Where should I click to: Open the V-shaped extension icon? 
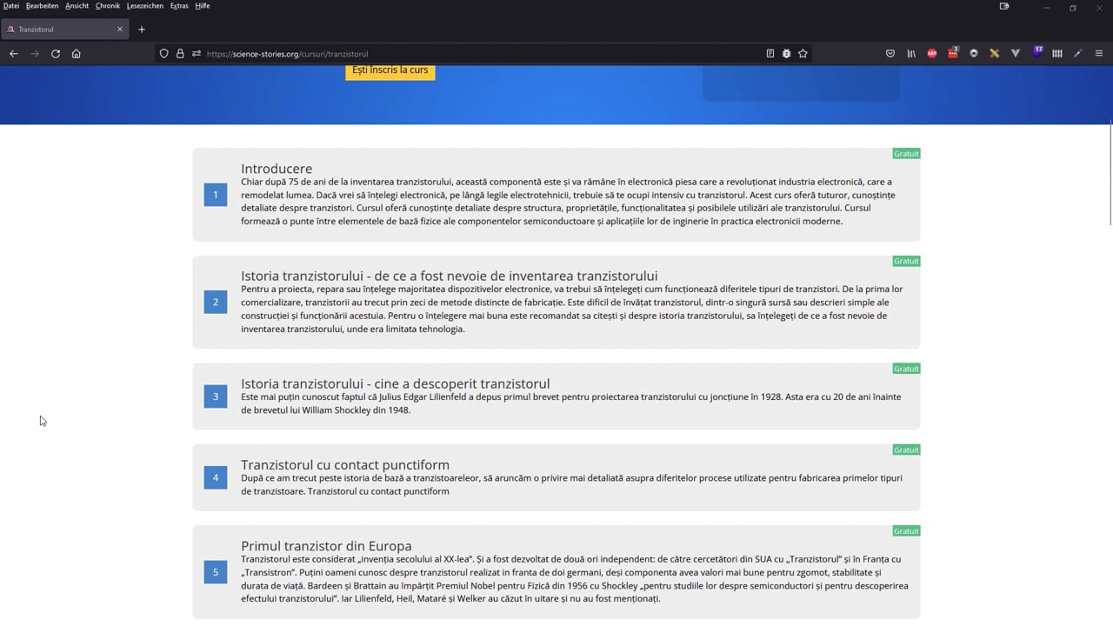1016,54
